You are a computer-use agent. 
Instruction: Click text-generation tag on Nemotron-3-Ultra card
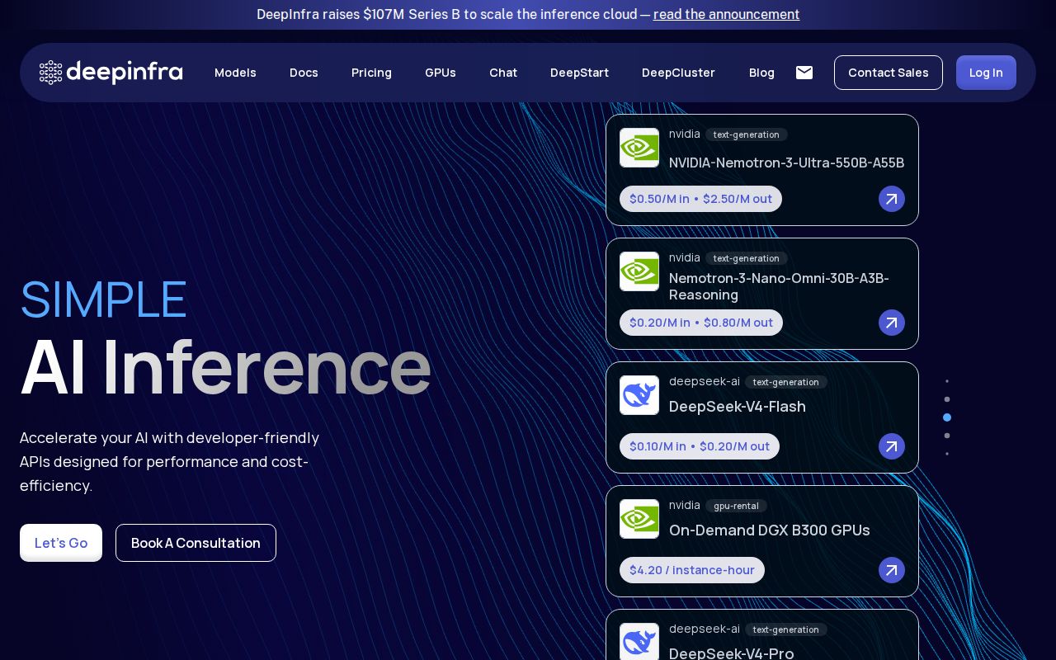tap(746, 134)
